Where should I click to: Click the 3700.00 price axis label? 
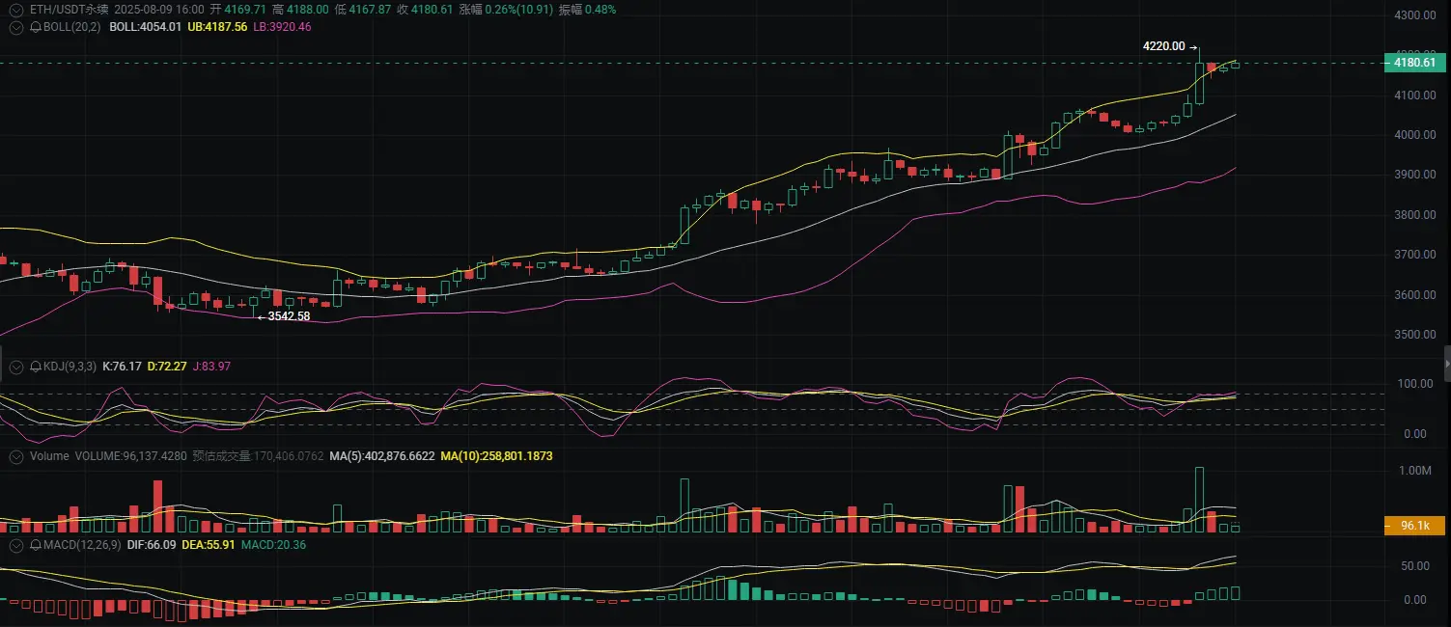coord(1414,255)
